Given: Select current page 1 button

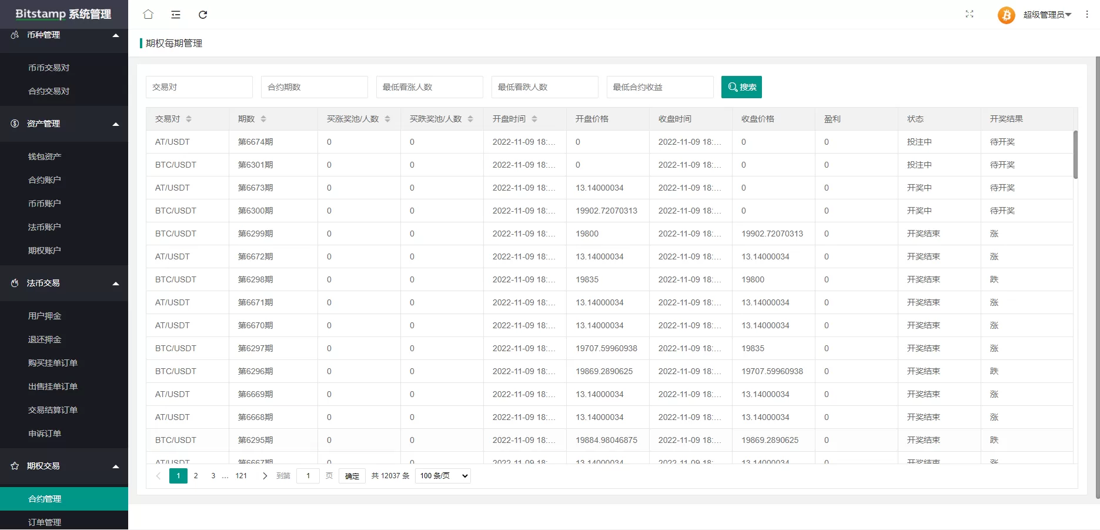Looking at the screenshot, I should pyautogui.click(x=178, y=476).
